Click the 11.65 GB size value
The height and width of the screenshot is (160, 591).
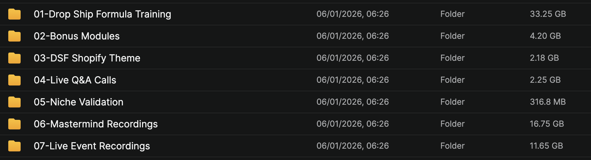pyautogui.click(x=546, y=146)
